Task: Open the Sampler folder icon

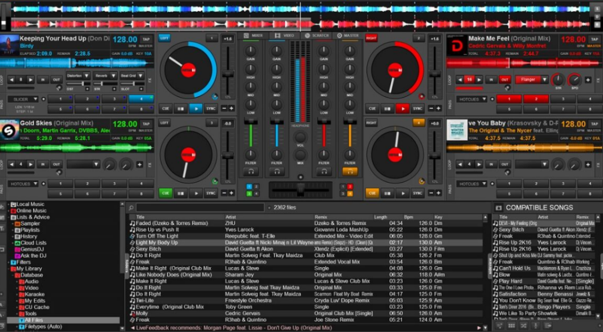Action: coord(17,224)
